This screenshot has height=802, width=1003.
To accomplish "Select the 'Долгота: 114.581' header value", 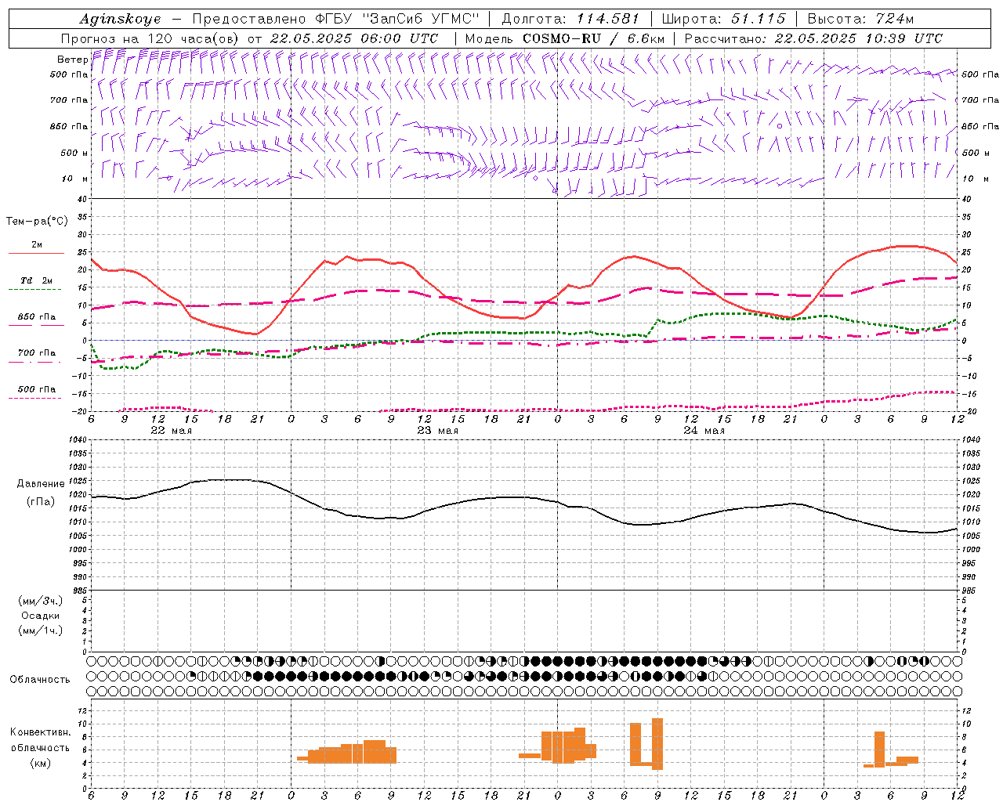I will [x=570, y=19].
